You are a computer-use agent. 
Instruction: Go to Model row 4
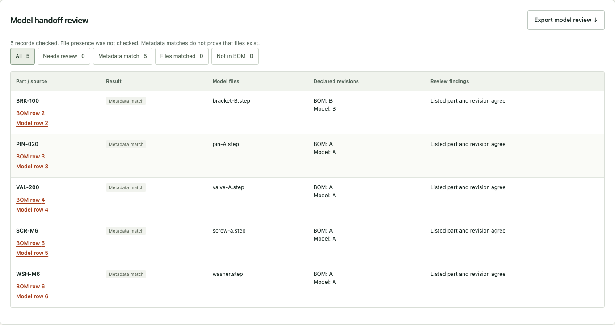click(x=32, y=210)
